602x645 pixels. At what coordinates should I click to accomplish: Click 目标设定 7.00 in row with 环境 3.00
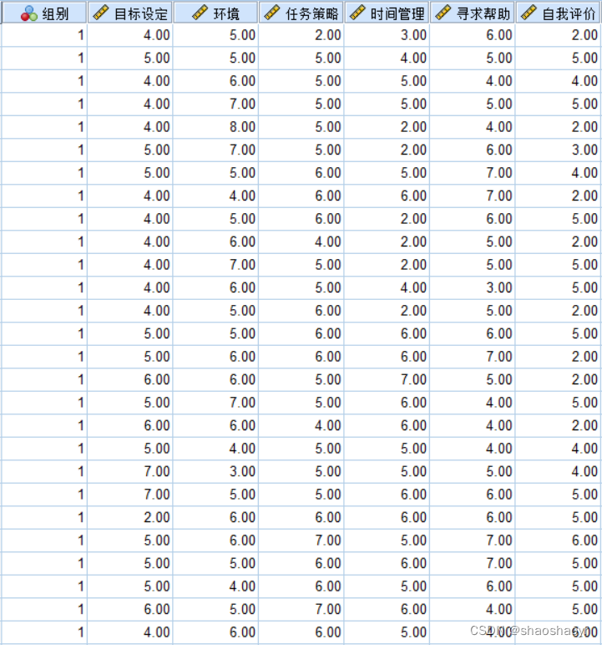pyautogui.click(x=130, y=471)
